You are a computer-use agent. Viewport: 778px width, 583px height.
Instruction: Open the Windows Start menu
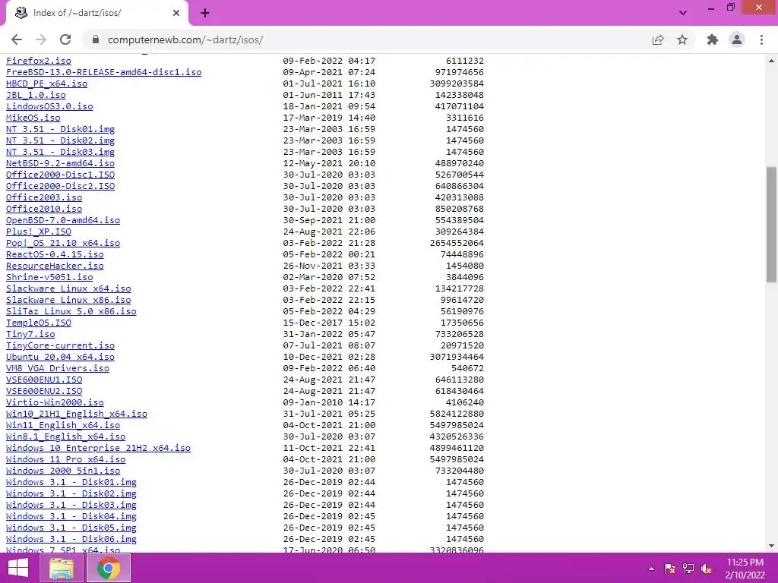pos(18,568)
